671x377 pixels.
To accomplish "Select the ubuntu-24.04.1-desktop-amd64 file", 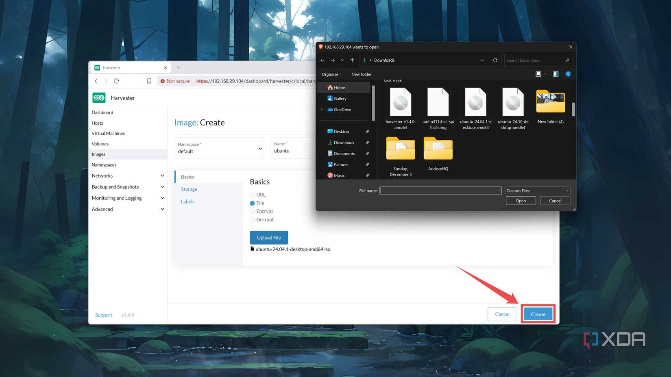I will pos(475,108).
